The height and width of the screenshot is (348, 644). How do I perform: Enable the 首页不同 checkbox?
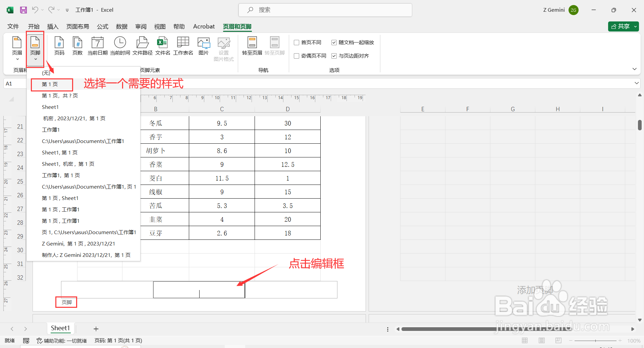click(x=297, y=43)
